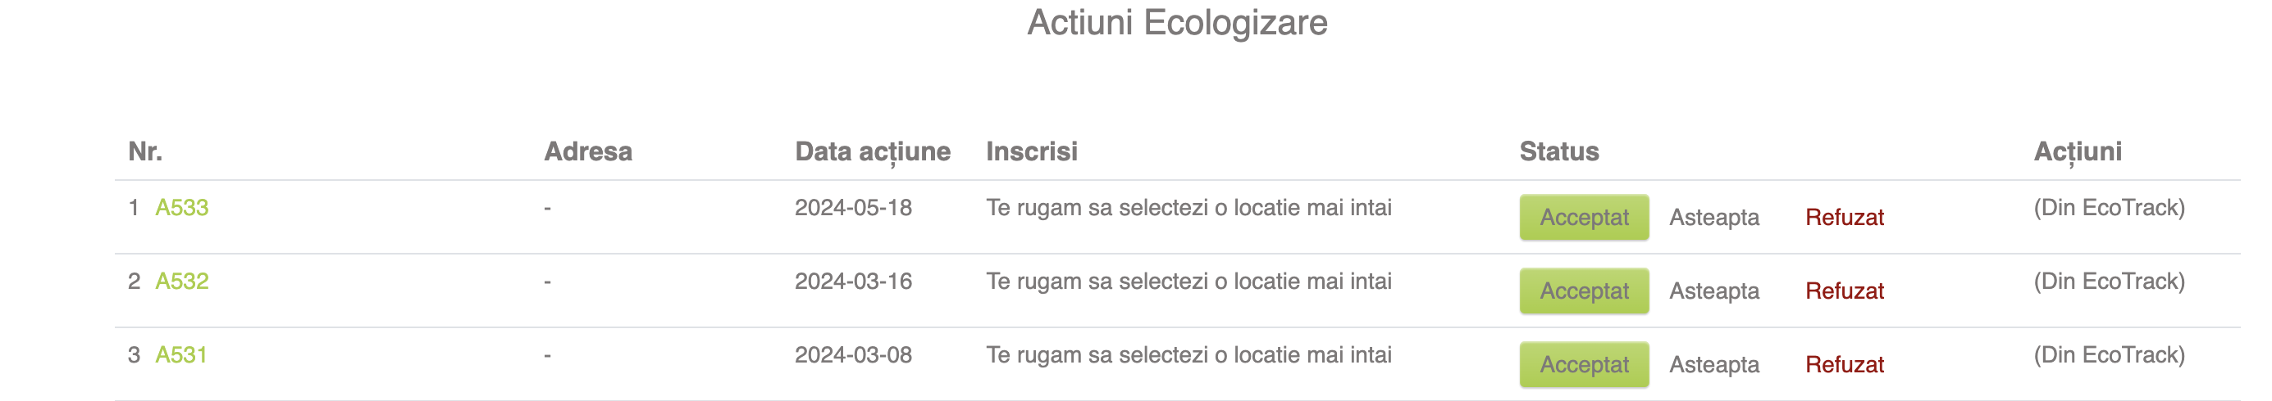
Task: Click the Data acțiune column header
Action: [x=872, y=151]
